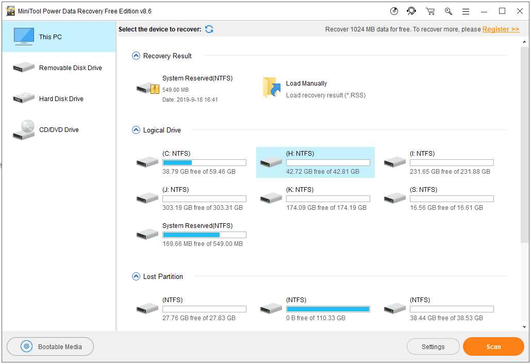Image resolution: width=531 pixels, height=364 pixels.
Task: Click the Load Manually folder icon
Action: tap(271, 88)
